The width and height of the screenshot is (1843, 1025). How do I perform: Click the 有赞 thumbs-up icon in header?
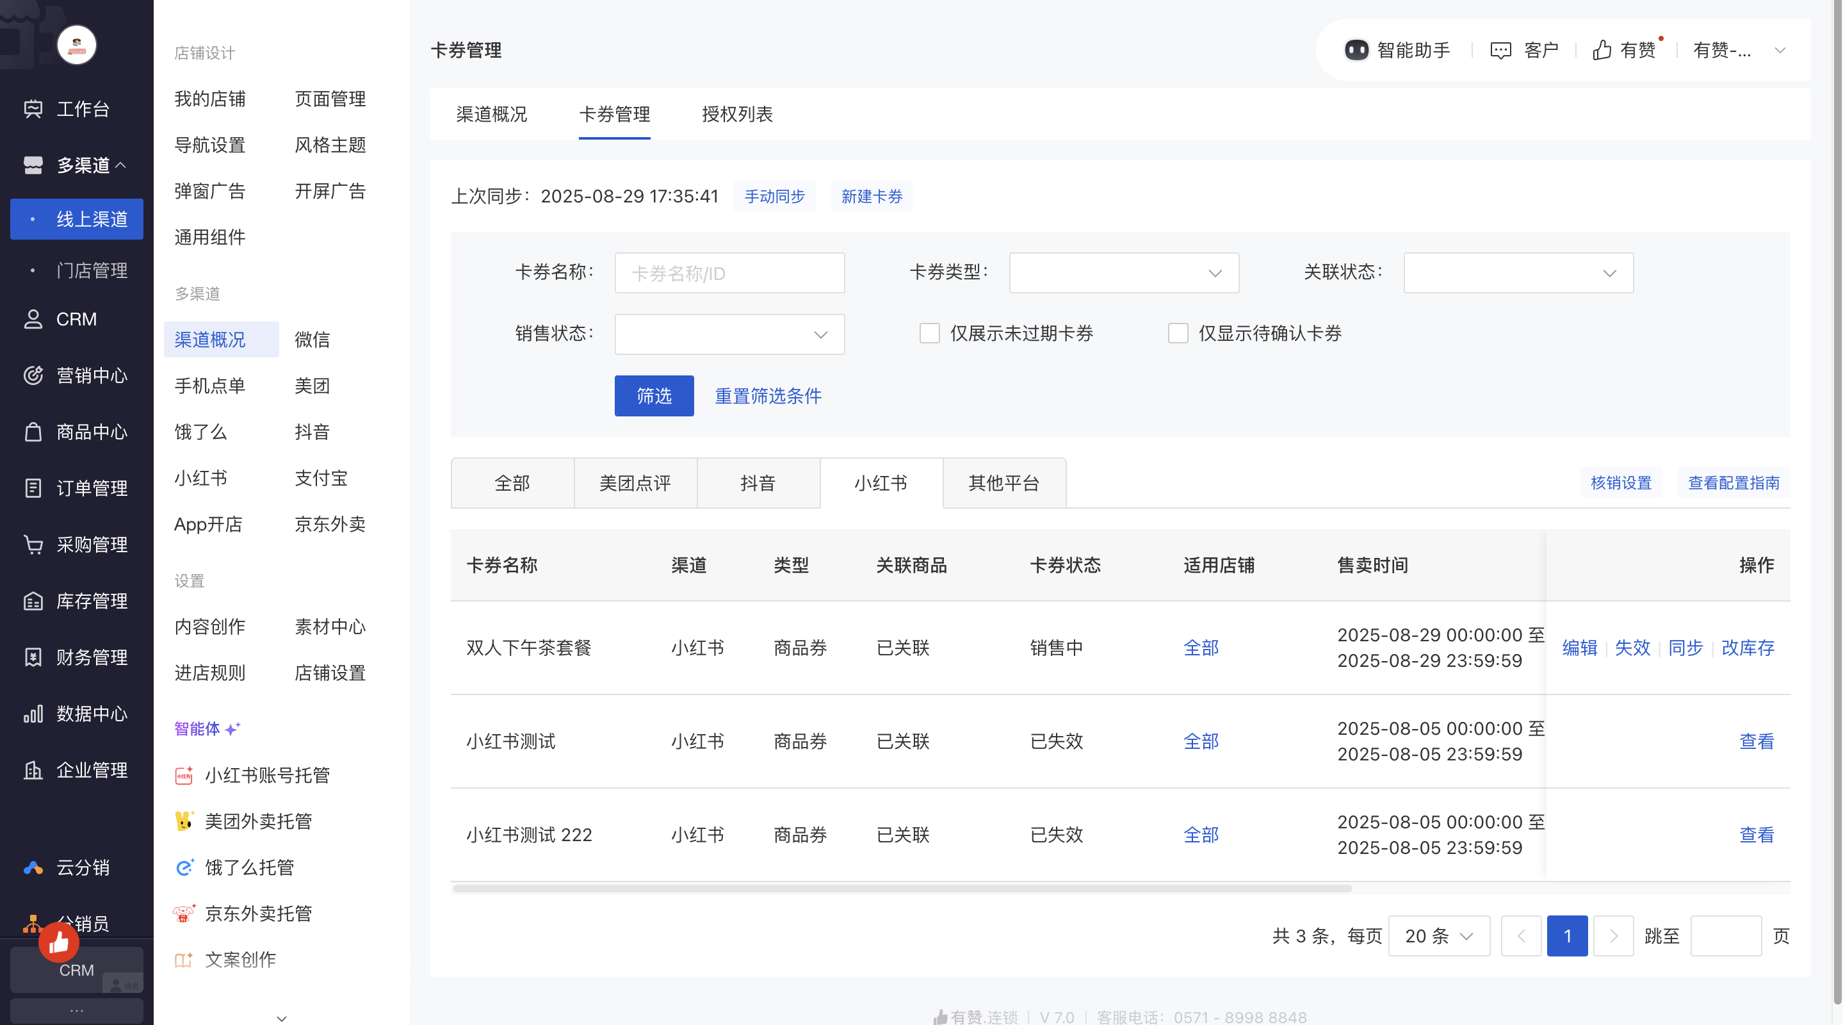click(x=1602, y=50)
